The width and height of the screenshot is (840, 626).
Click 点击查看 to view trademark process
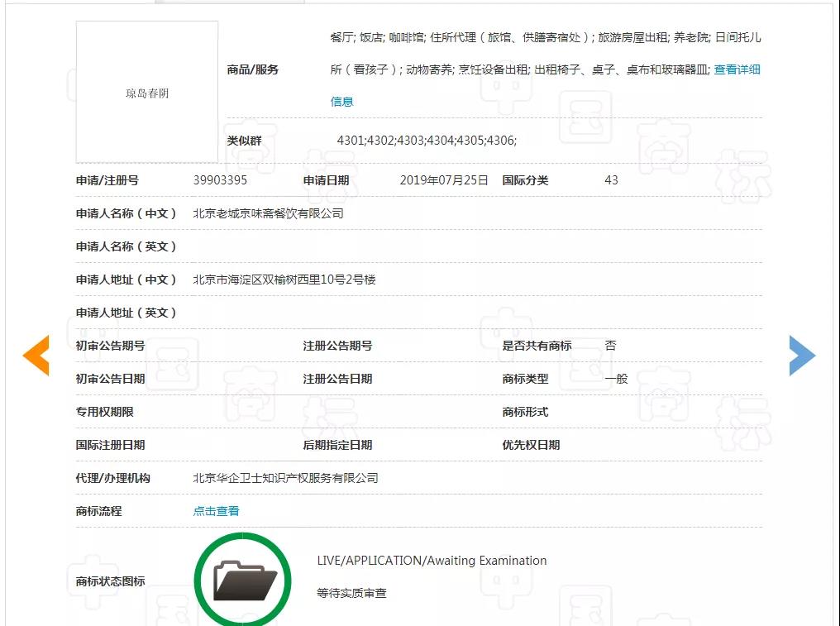[x=216, y=511]
